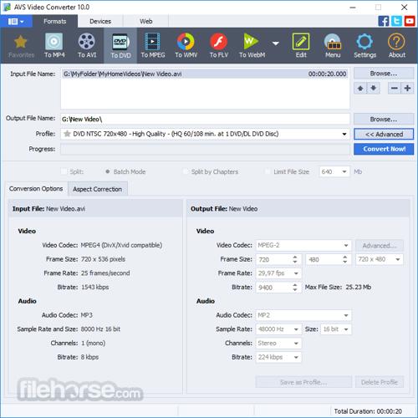
Task: Click the Output File Name field
Action: pos(205,120)
